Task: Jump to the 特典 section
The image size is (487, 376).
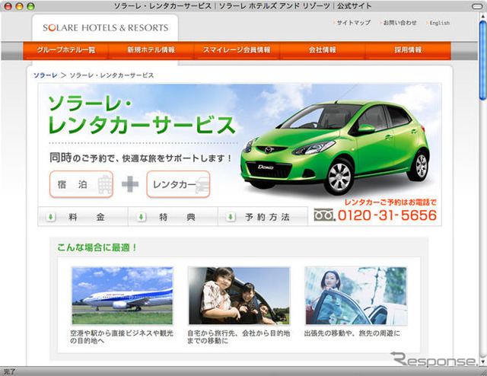Action: (x=173, y=217)
